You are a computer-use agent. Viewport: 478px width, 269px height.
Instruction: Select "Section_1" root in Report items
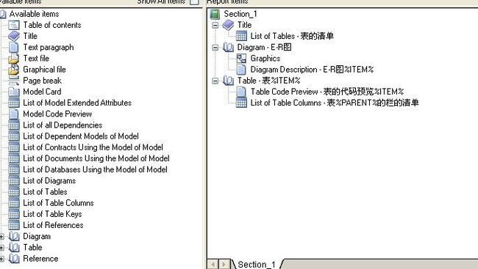tap(240, 14)
